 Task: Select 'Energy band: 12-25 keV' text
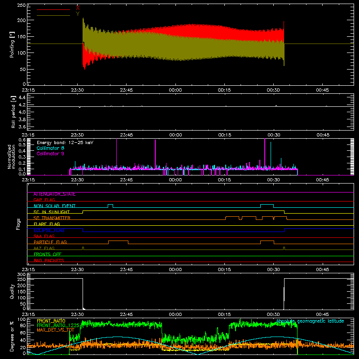click(x=65, y=143)
